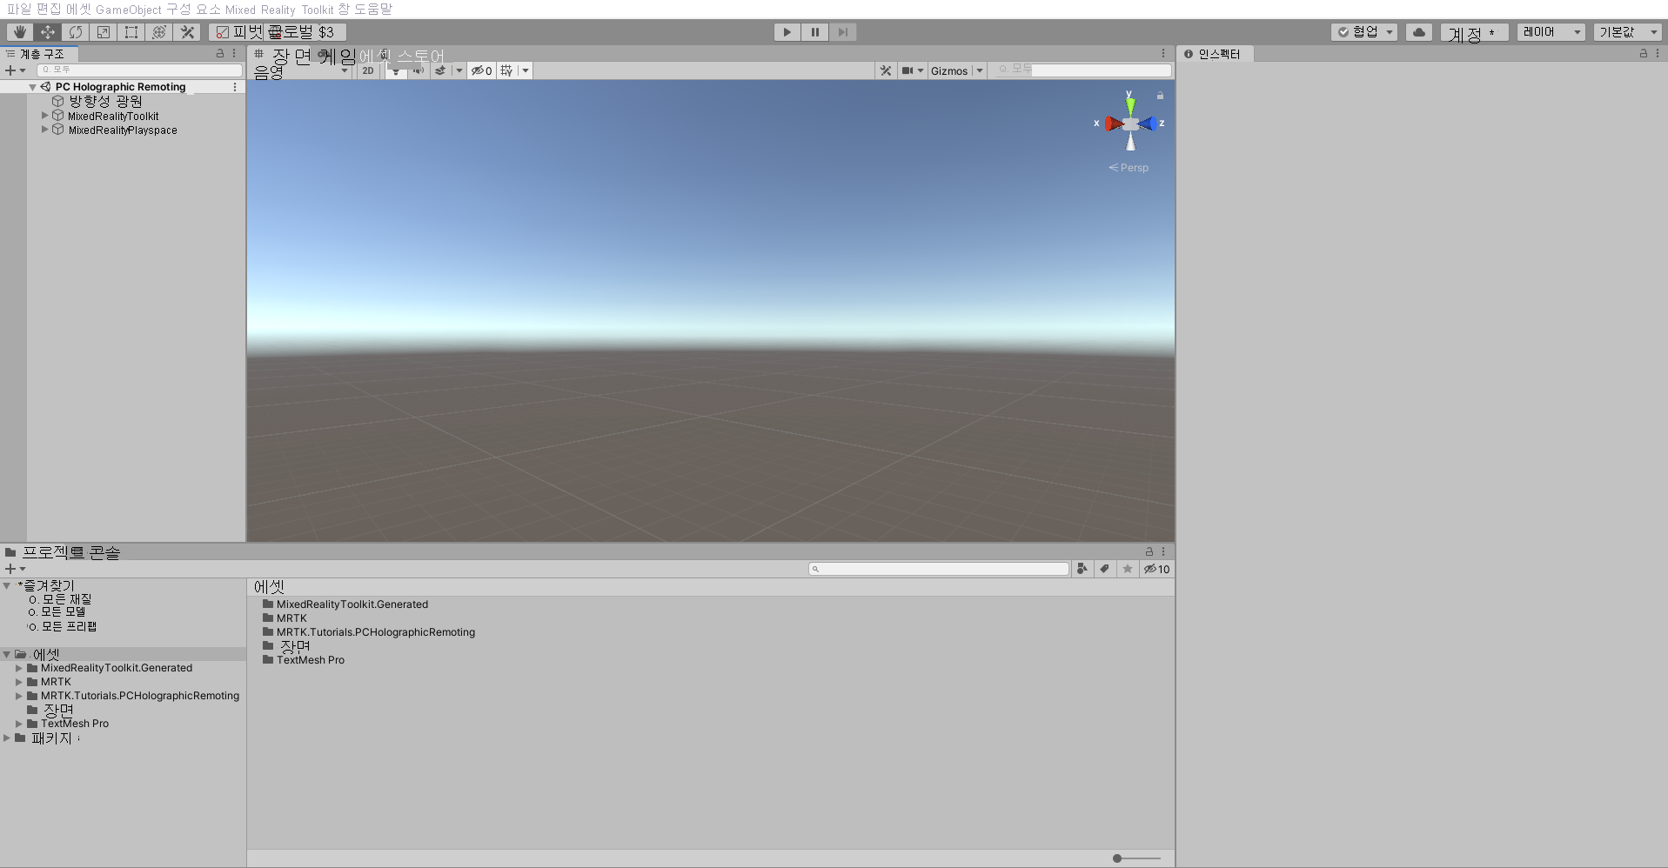Image resolution: width=1668 pixels, height=868 pixels.
Task: Open the Hierarchy create (+) menu
Action: [15, 70]
